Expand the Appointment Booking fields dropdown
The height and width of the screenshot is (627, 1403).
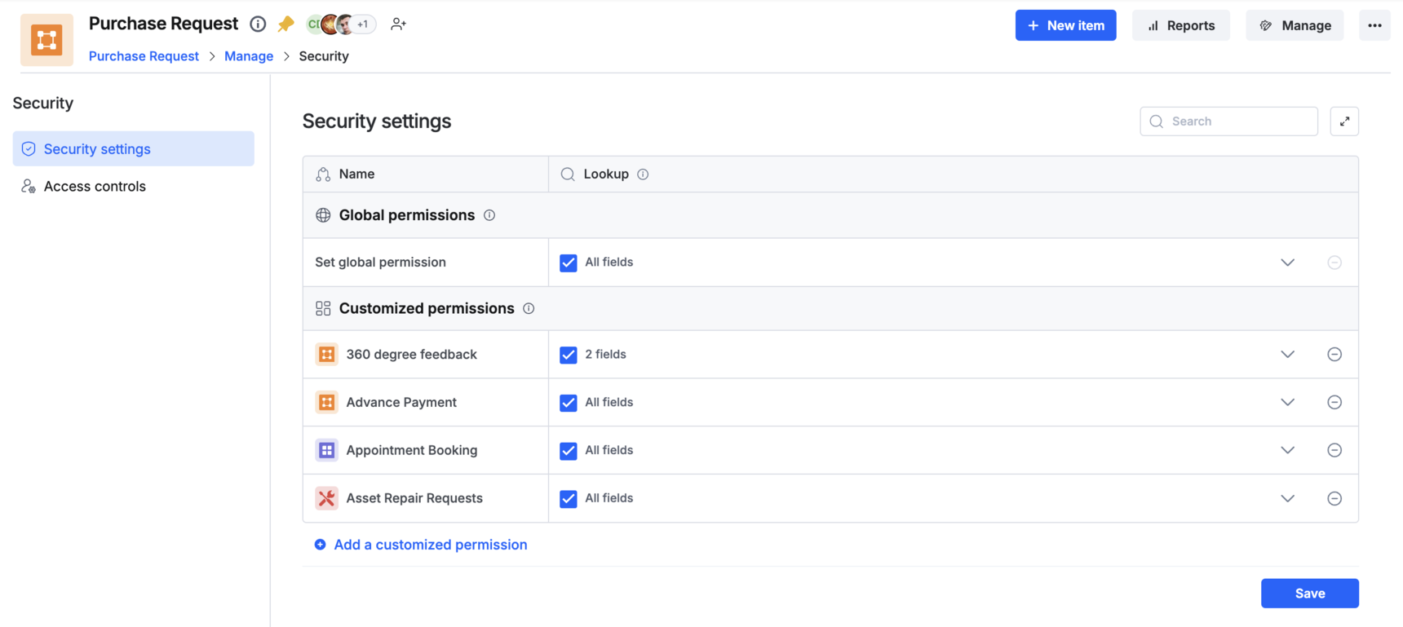click(x=1287, y=450)
